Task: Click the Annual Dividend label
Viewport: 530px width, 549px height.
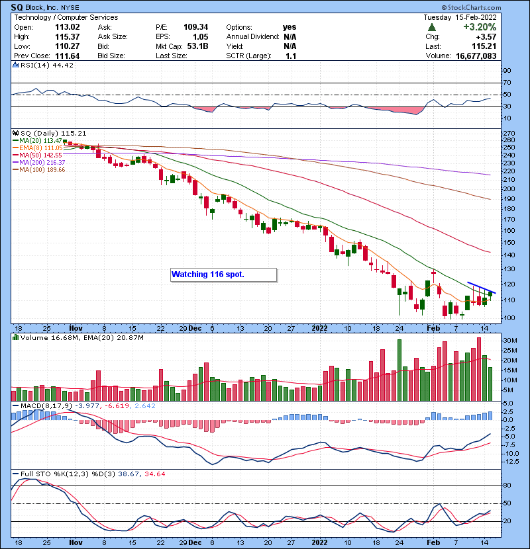Action: point(253,37)
